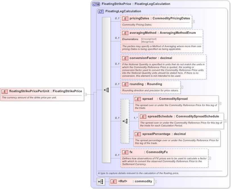This screenshot has height=189, width=231.
Task: Click the FX observations description text
Action: pos(164,162)
